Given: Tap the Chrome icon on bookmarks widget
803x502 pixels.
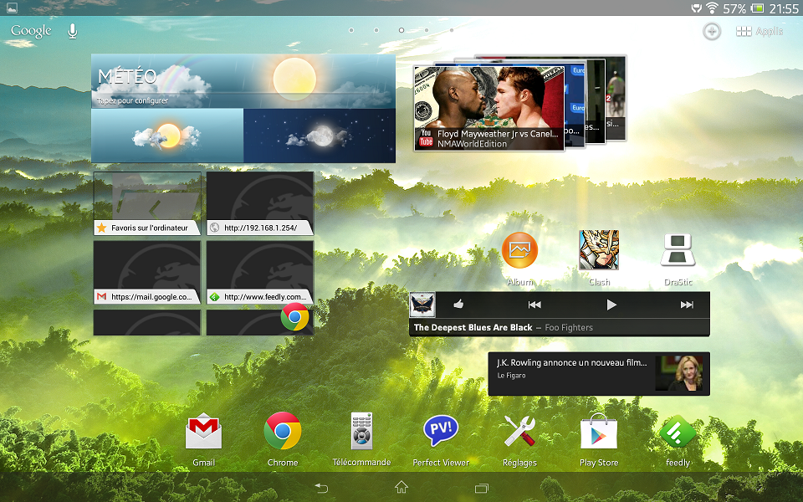Looking at the screenshot, I should pyautogui.click(x=294, y=317).
